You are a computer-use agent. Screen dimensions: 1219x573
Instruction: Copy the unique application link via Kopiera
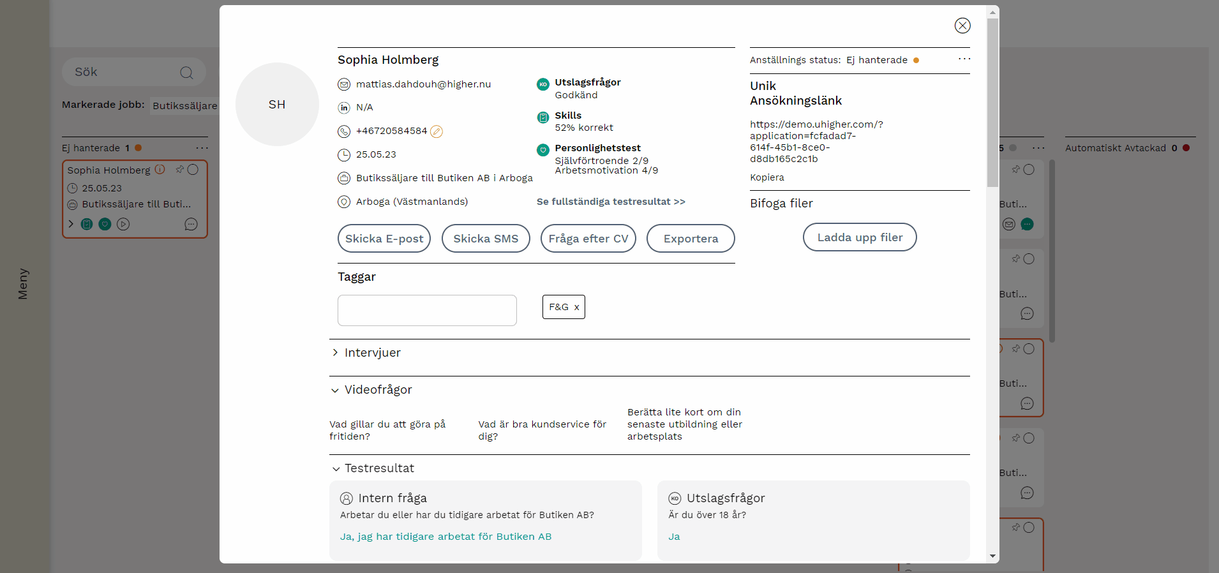click(767, 177)
